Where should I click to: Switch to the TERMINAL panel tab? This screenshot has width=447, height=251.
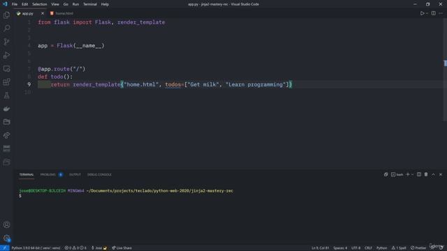coord(27,174)
